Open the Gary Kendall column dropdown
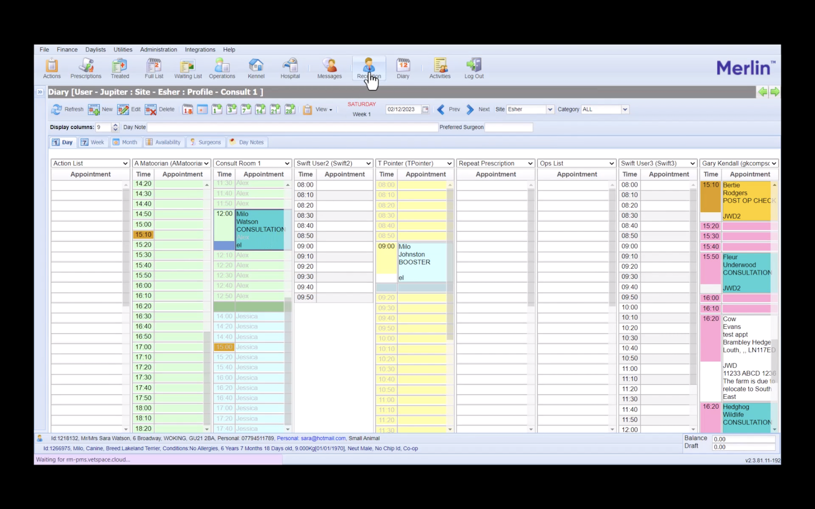815x509 pixels. (x=739, y=163)
